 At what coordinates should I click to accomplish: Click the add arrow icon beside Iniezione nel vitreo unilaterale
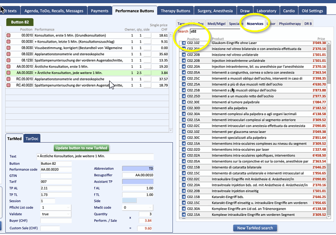tap(183, 54)
